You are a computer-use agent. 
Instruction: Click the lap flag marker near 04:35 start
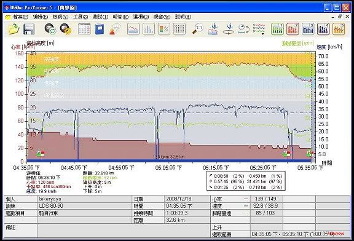coord(41,154)
